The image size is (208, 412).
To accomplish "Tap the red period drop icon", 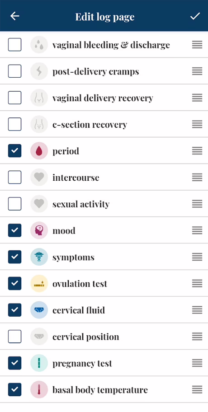I will click(x=39, y=151).
